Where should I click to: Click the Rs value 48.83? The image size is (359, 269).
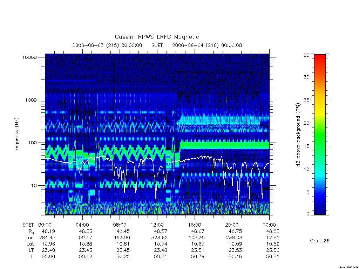pos(273,231)
